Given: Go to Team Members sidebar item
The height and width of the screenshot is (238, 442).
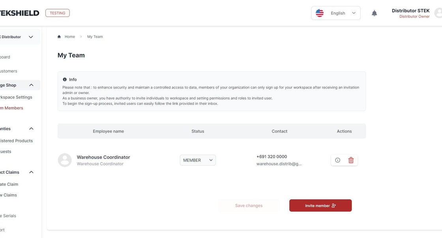Looking at the screenshot, I should [x=11, y=108].
